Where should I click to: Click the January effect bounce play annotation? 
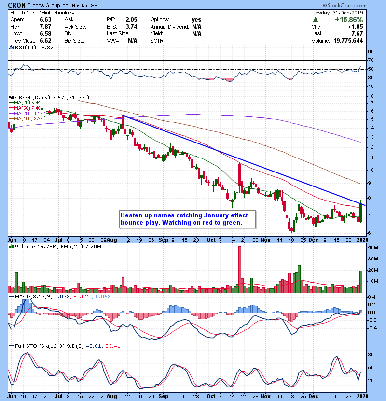pyautogui.click(x=188, y=219)
